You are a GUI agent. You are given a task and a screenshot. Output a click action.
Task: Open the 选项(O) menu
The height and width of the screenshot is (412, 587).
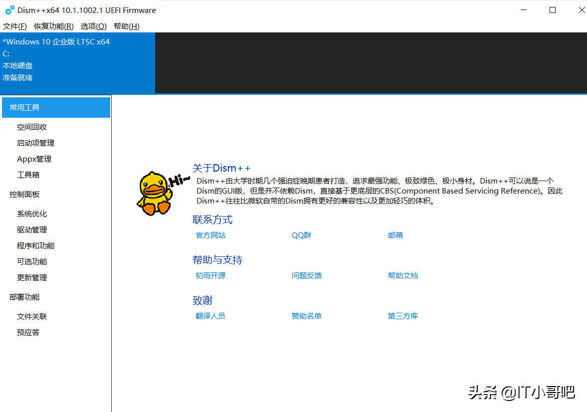click(93, 26)
